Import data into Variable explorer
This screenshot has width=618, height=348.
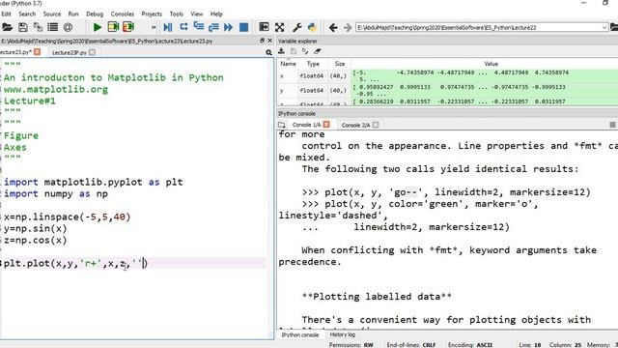[281, 51]
